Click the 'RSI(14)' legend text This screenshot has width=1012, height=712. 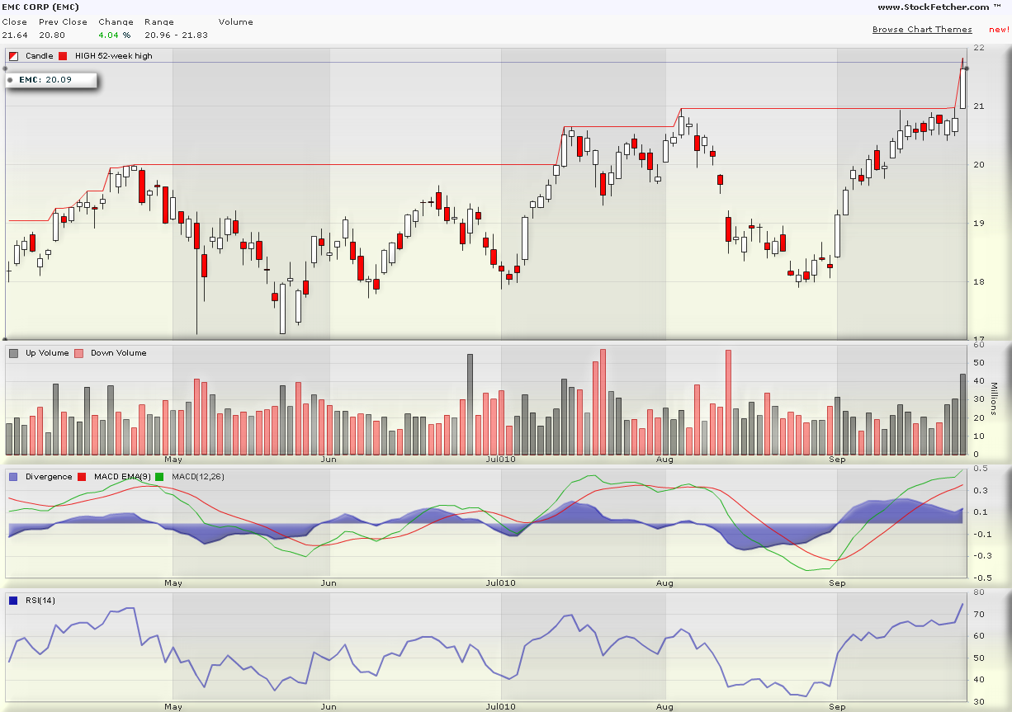point(40,601)
